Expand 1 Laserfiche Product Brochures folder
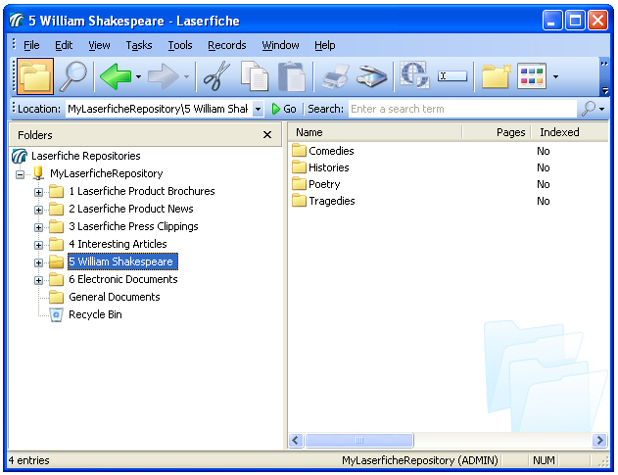The height and width of the screenshot is (475, 618). click(38, 192)
